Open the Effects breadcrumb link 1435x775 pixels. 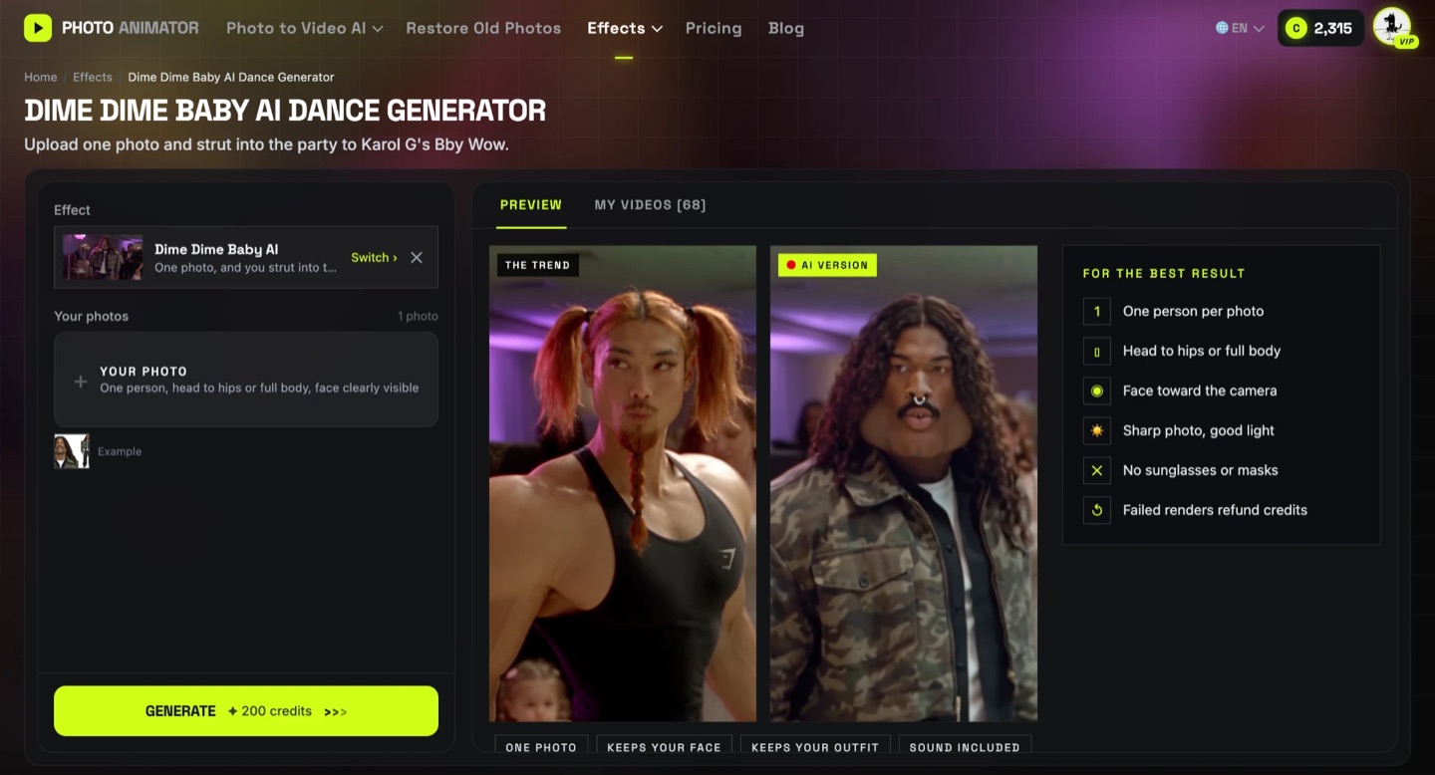pos(93,77)
